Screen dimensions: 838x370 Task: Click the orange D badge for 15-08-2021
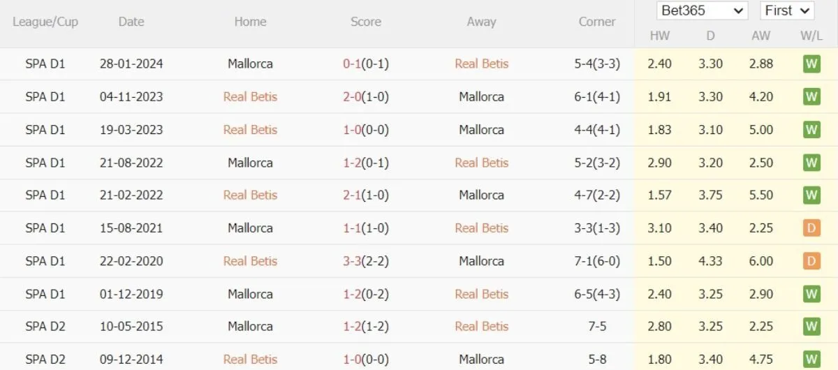pos(811,228)
